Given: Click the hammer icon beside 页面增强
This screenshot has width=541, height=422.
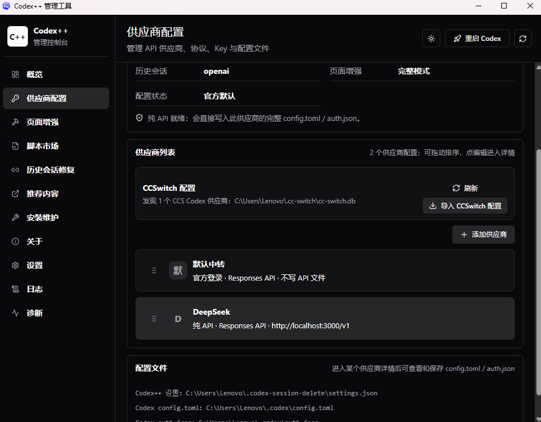Looking at the screenshot, I should (x=15, y=122).
